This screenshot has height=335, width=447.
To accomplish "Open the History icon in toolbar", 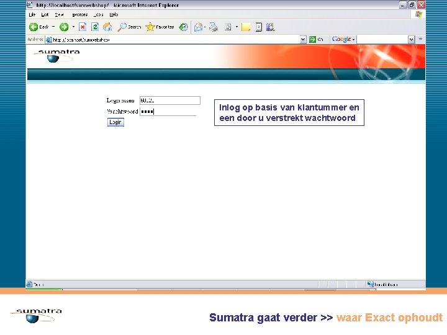I will [183, 27].
